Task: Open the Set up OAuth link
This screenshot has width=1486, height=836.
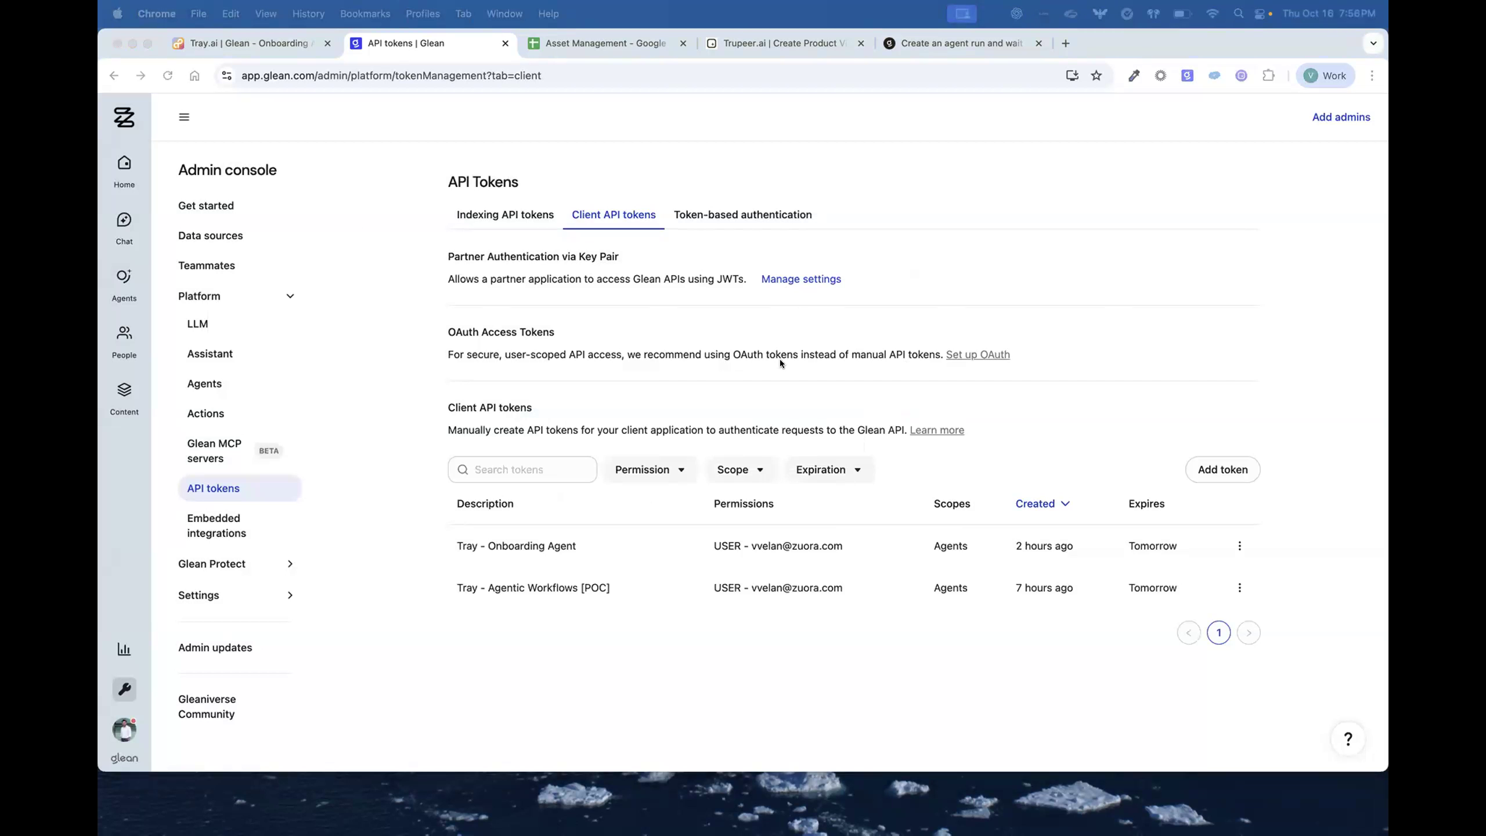Action: coord(978,355)
